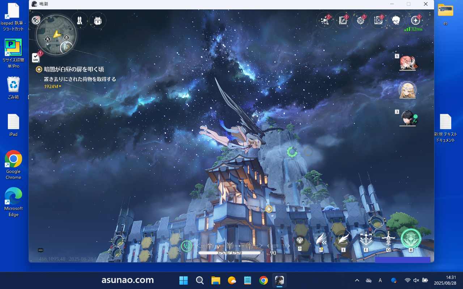Open the compass guidebook icon
The height and width of the screenshot is (289, 463).
click(x=415, y=20)
